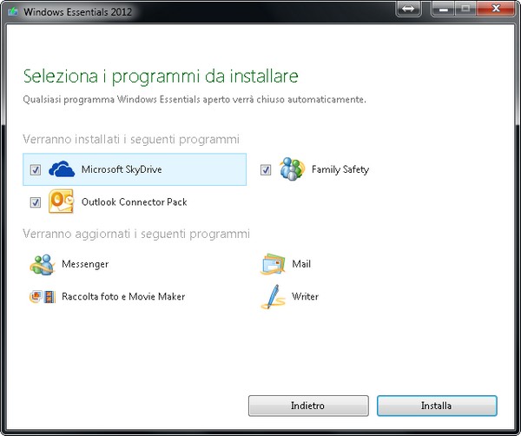This screenshot has height=436, width=521.
Task: Click the heading Seleziona i programmi da installare
Action: pyautogui.click(x=161, y=76)
